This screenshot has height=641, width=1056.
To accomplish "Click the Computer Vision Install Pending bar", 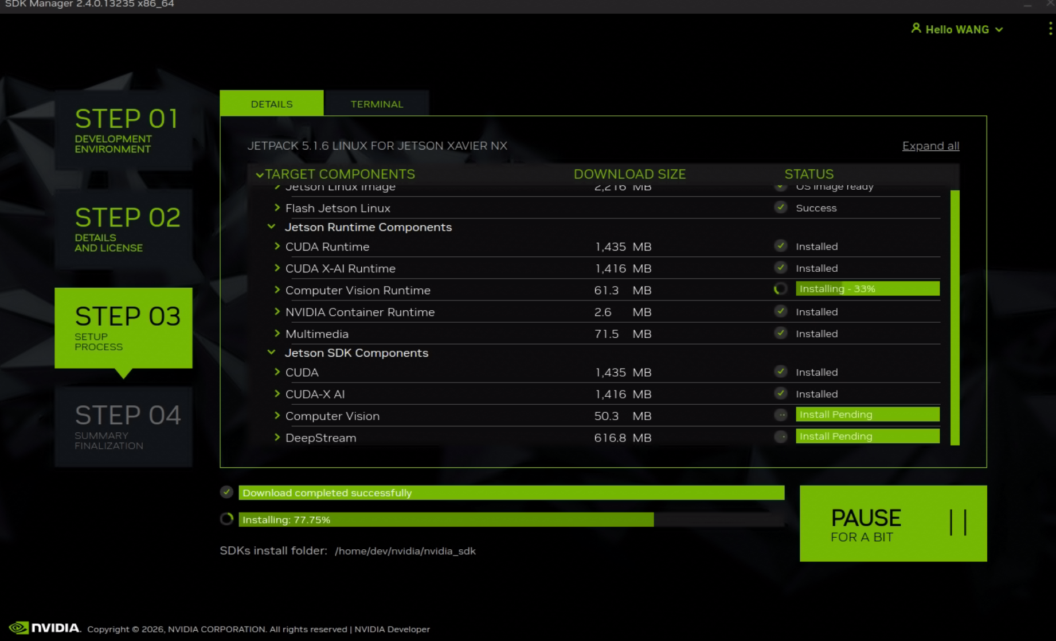I will (867, 414).
